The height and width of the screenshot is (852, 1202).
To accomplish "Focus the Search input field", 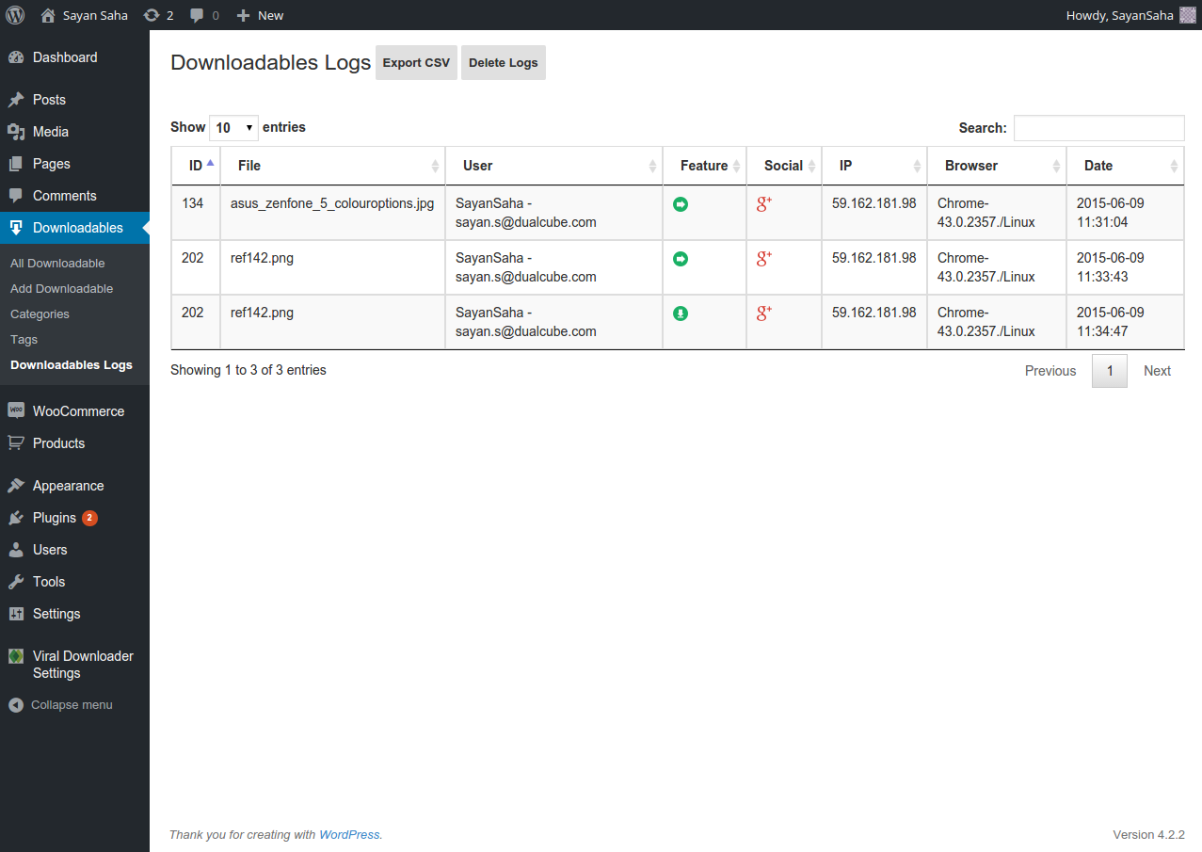I will coord(1098,128).
